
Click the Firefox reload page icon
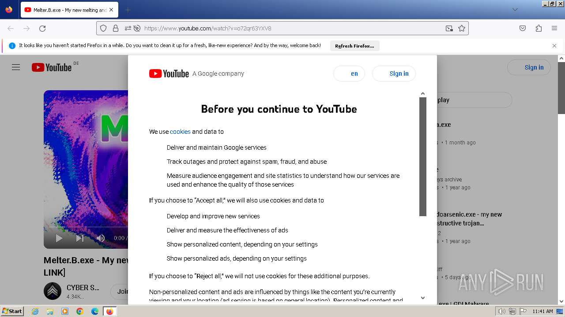[x=42, y=28]
